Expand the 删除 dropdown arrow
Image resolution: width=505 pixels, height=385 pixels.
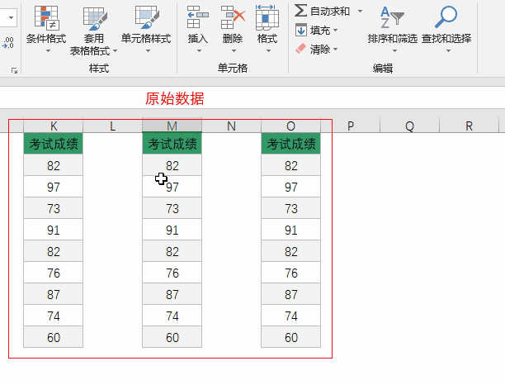(x=234, y=51)
